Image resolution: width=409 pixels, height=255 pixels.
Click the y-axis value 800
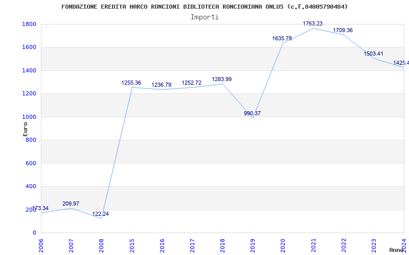coord(31,140)
